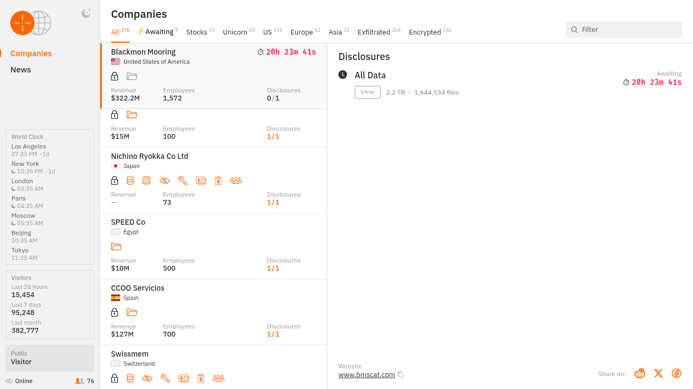Copy website URL with the copy icon
The width and height of the screenshot is (693, 389).
pyautogui.click(x=401, y=374)
